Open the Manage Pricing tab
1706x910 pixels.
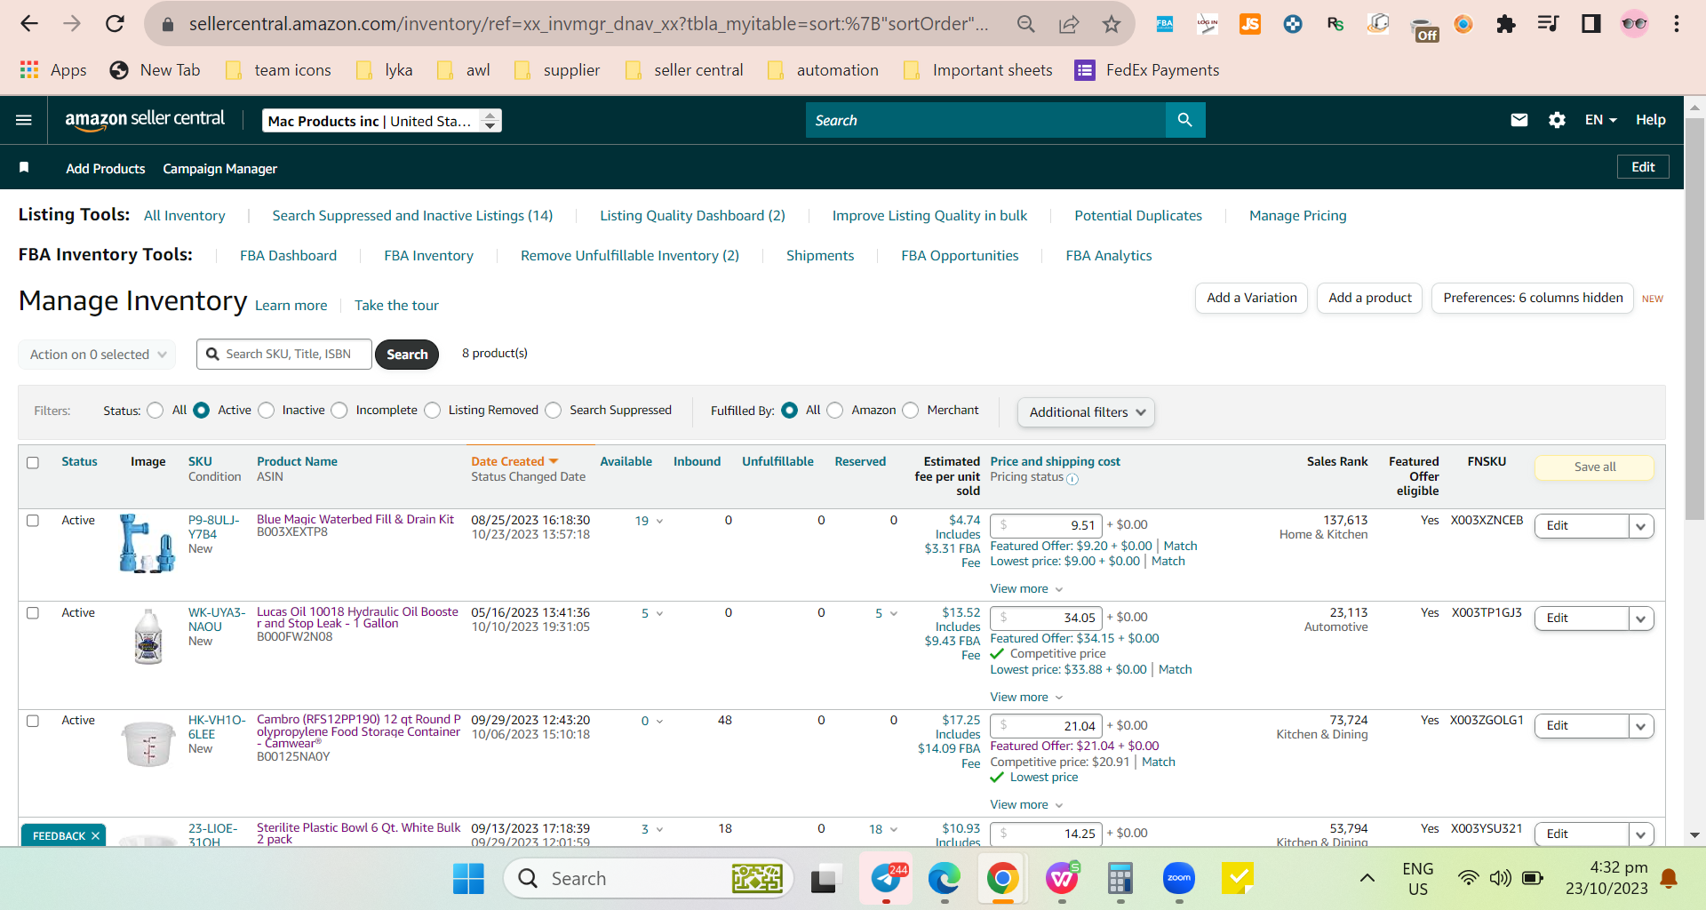click(1297, 216)
